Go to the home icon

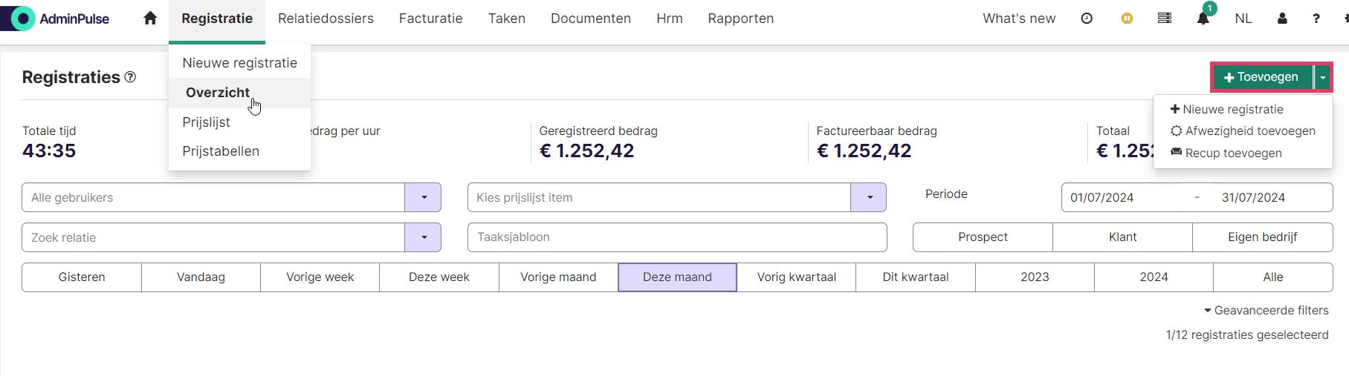[150, 18]
